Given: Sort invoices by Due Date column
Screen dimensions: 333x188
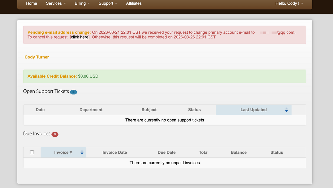Looking at the screenshot, I should (x=166, y=152).
